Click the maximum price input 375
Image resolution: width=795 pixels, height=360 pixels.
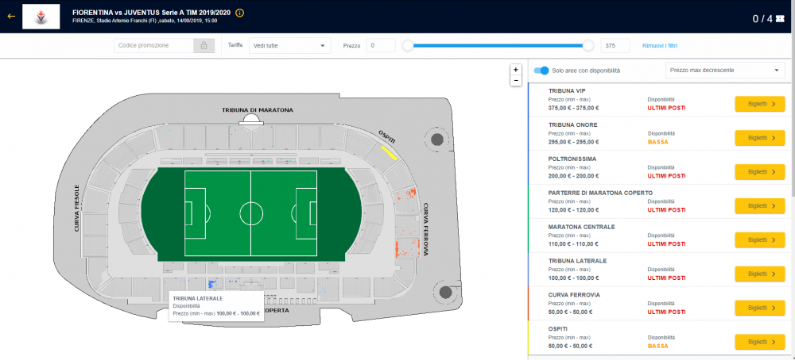pyautogui.click(x=615, y=45)
